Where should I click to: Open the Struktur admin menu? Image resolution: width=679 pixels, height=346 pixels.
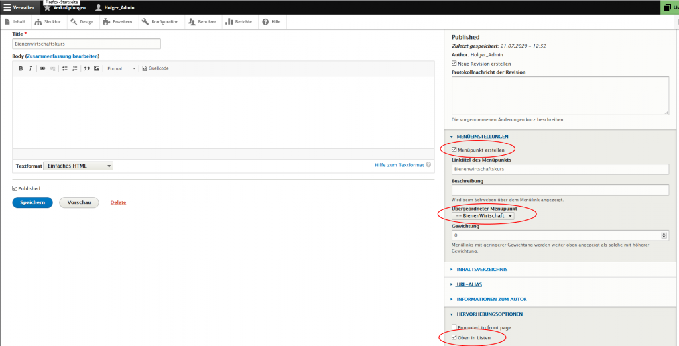click(48, 22)
